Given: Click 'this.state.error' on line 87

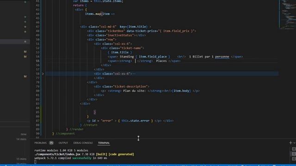Looking at the screenshot, I should (x=136, y=121).
